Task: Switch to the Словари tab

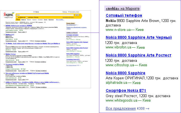Action: 40,20
